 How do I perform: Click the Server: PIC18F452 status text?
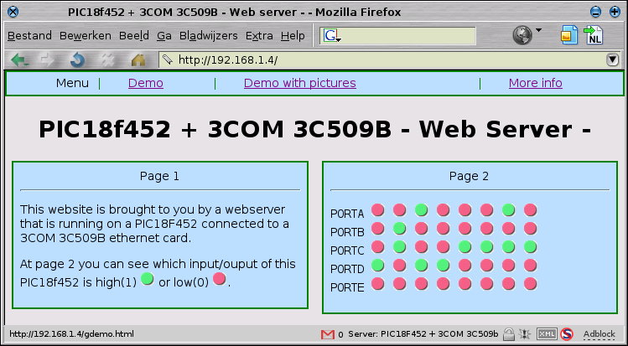(423, 334)
